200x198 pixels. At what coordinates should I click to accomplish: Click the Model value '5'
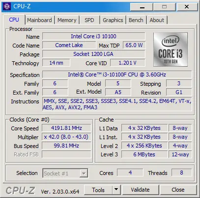pos(118,83)
